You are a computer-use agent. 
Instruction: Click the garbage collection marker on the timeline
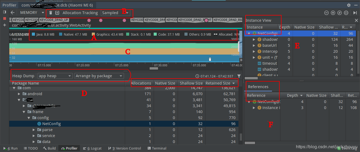tap(210, 59)
